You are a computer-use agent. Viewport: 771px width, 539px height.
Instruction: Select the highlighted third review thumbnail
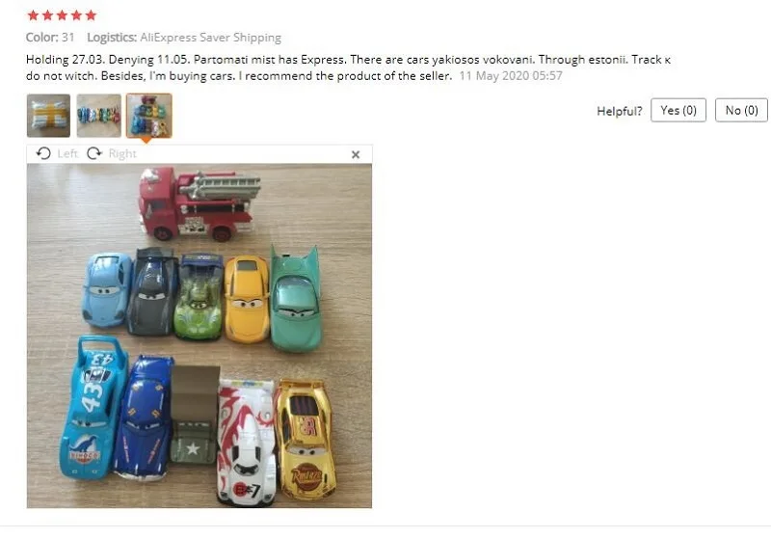tap(149, 116)
